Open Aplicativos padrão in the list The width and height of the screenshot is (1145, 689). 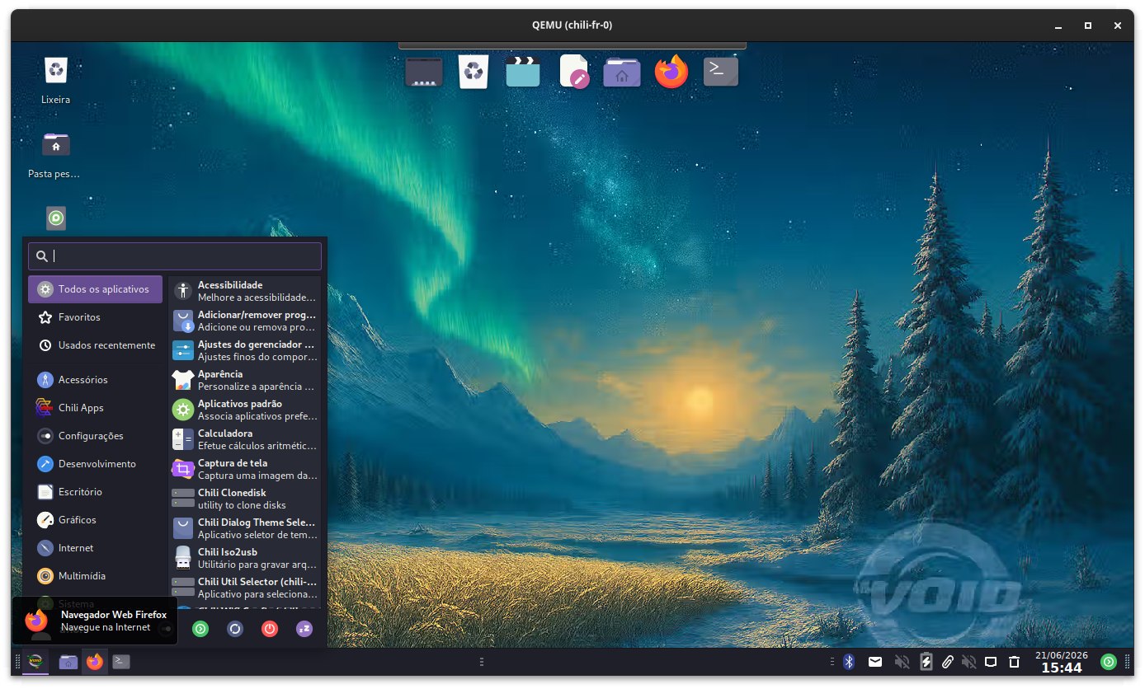244,410
